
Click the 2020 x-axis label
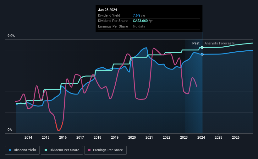(132, 137)
